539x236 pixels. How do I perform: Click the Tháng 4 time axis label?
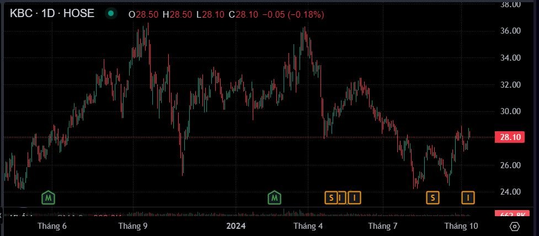[x=308, y=226]
